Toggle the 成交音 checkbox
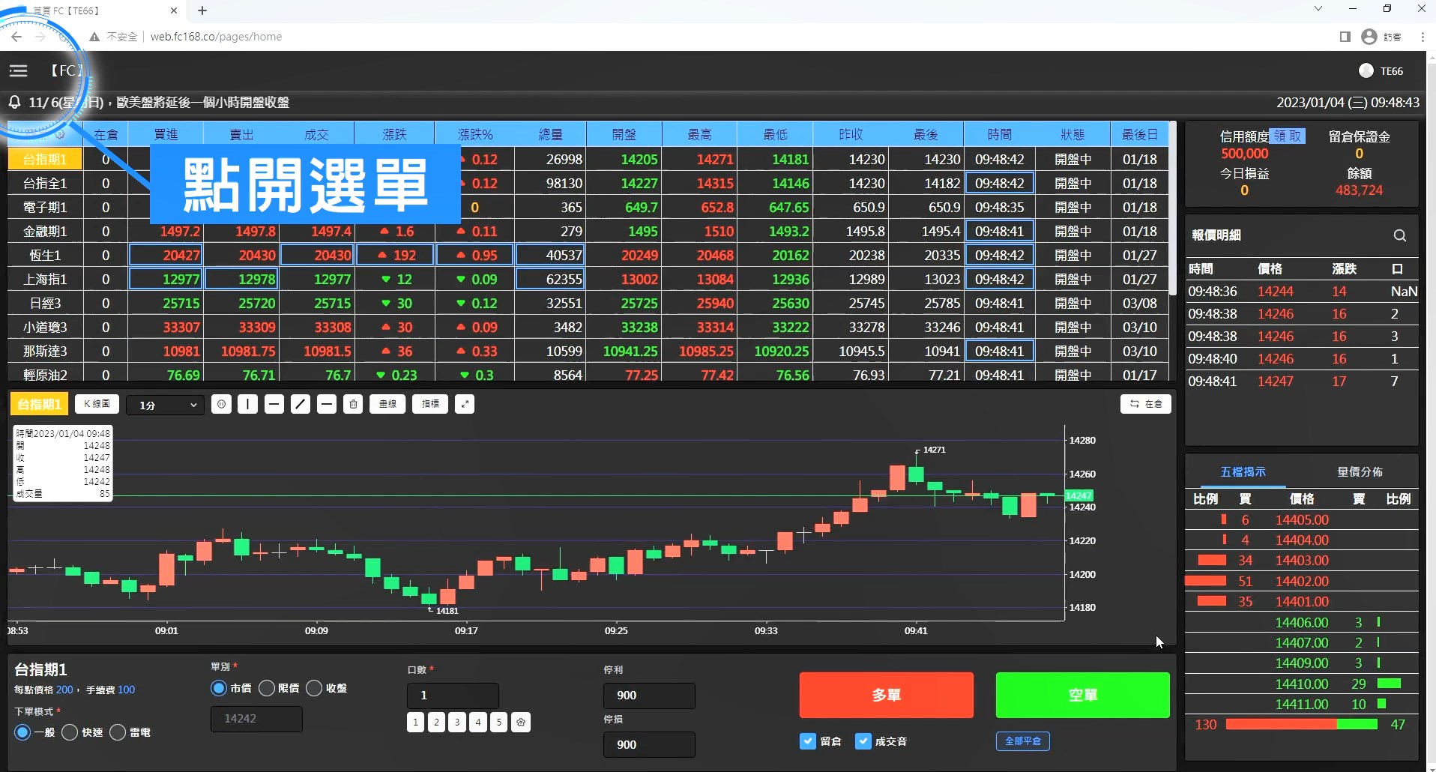The width and height of the screenshot is (1436, 772). (863, 741)
